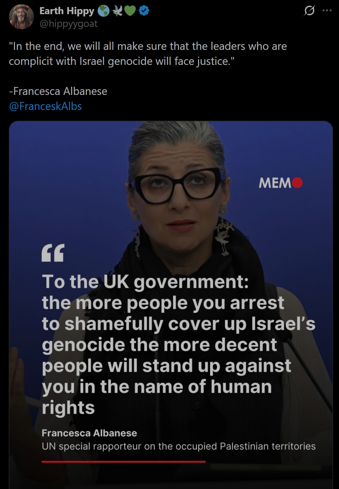Open the Earth Hippy display name
The image size is (339, 489).
tap(67, 11)
